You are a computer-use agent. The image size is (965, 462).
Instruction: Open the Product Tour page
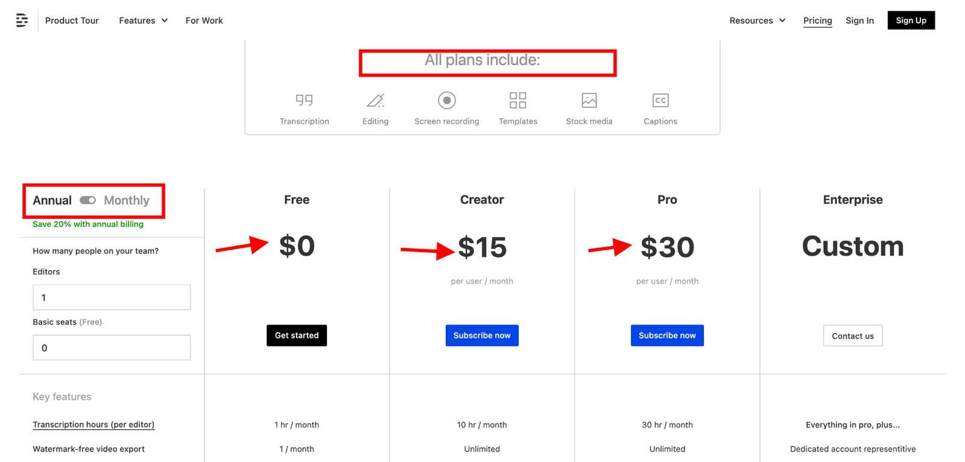point(72,21)
